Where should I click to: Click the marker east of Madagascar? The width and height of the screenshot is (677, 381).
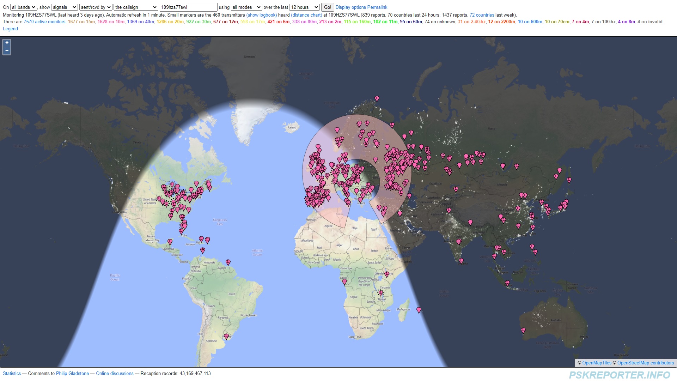tap(419, 310)
